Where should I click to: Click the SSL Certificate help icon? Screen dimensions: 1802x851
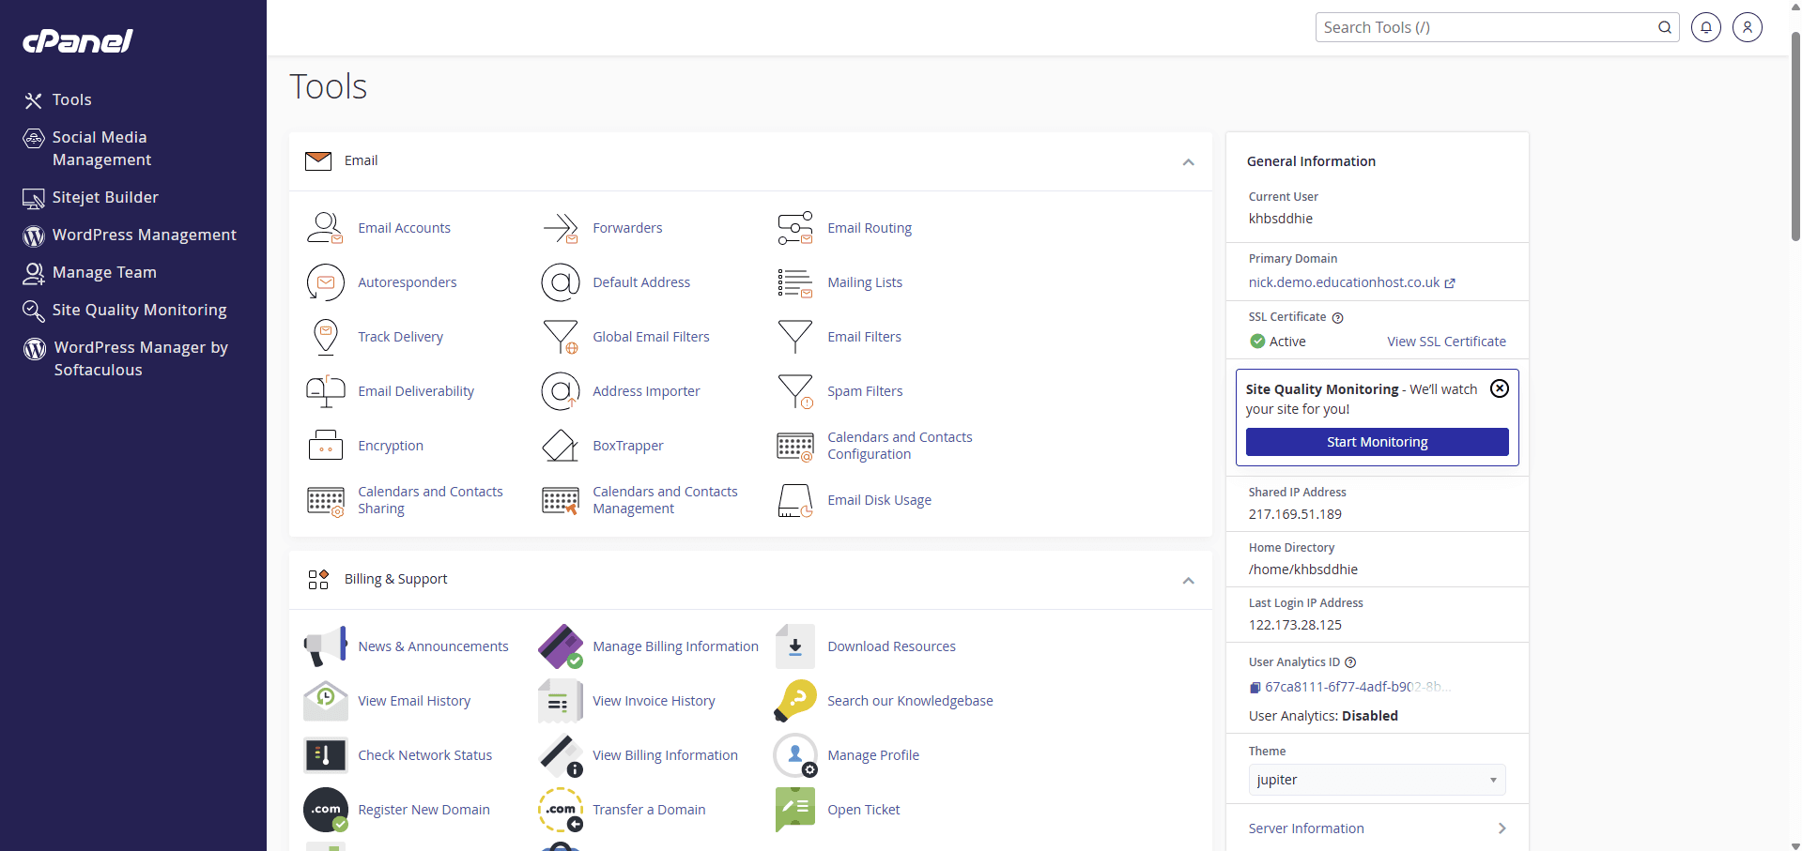click(1337, 318)
